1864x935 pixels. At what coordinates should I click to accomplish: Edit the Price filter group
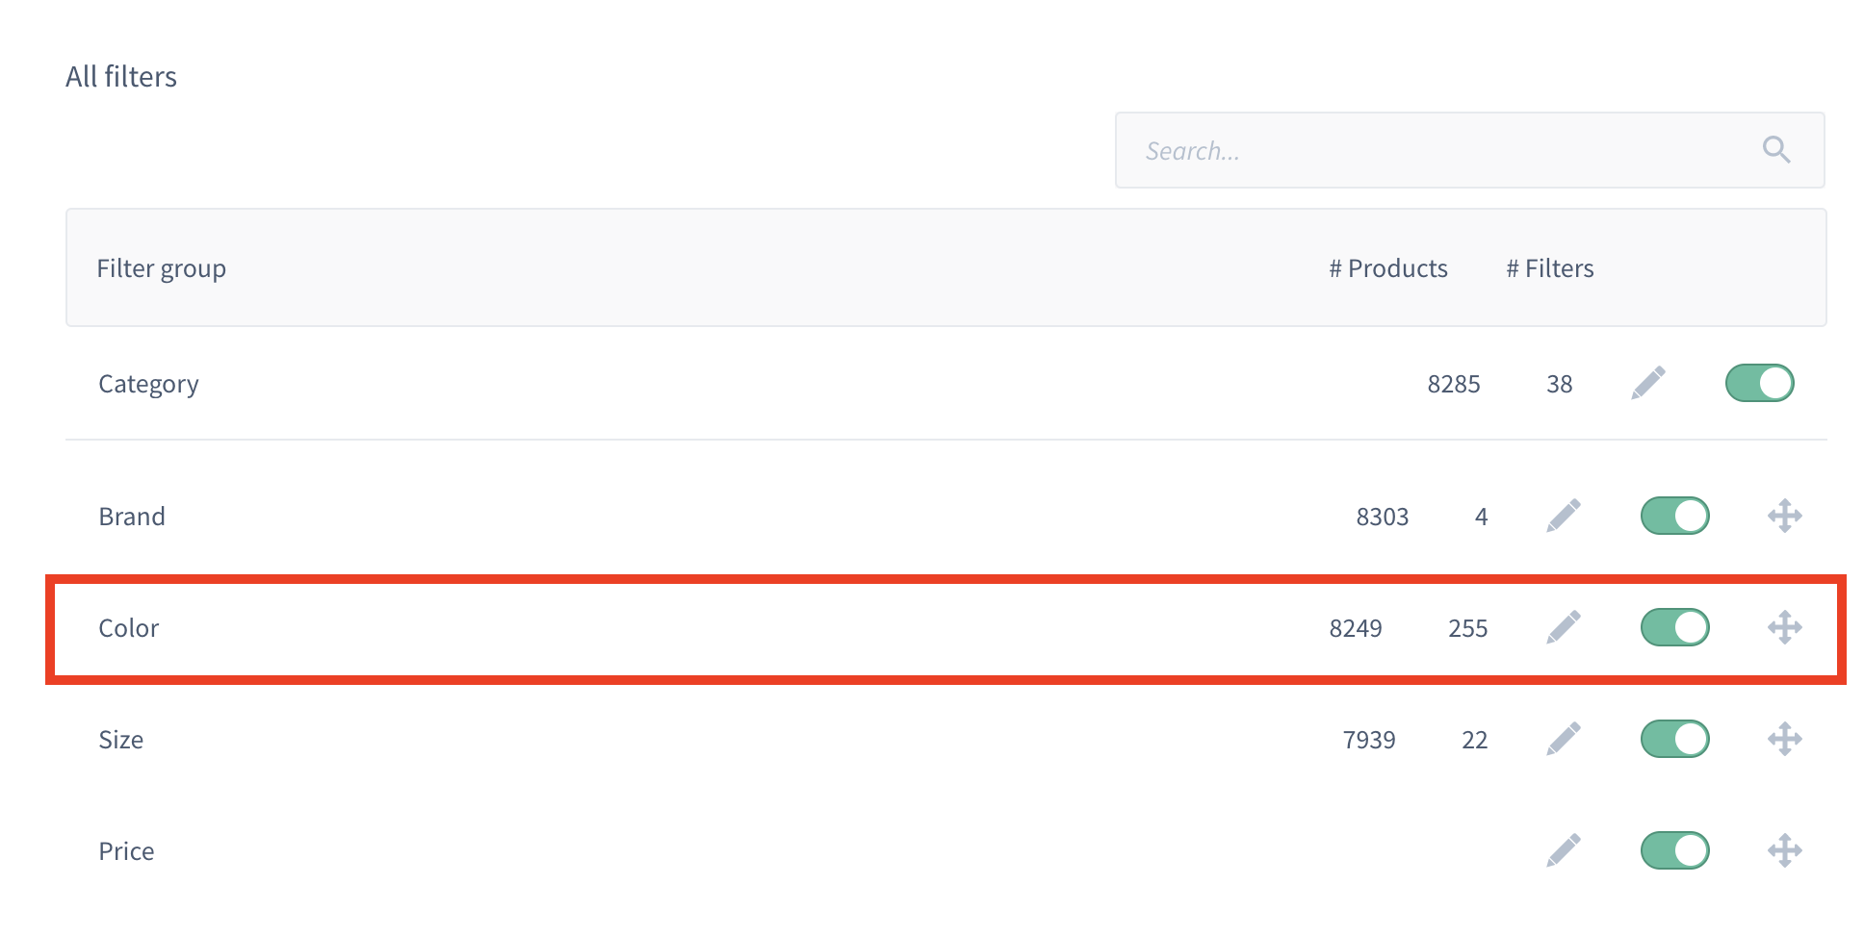pos(1564,850)
